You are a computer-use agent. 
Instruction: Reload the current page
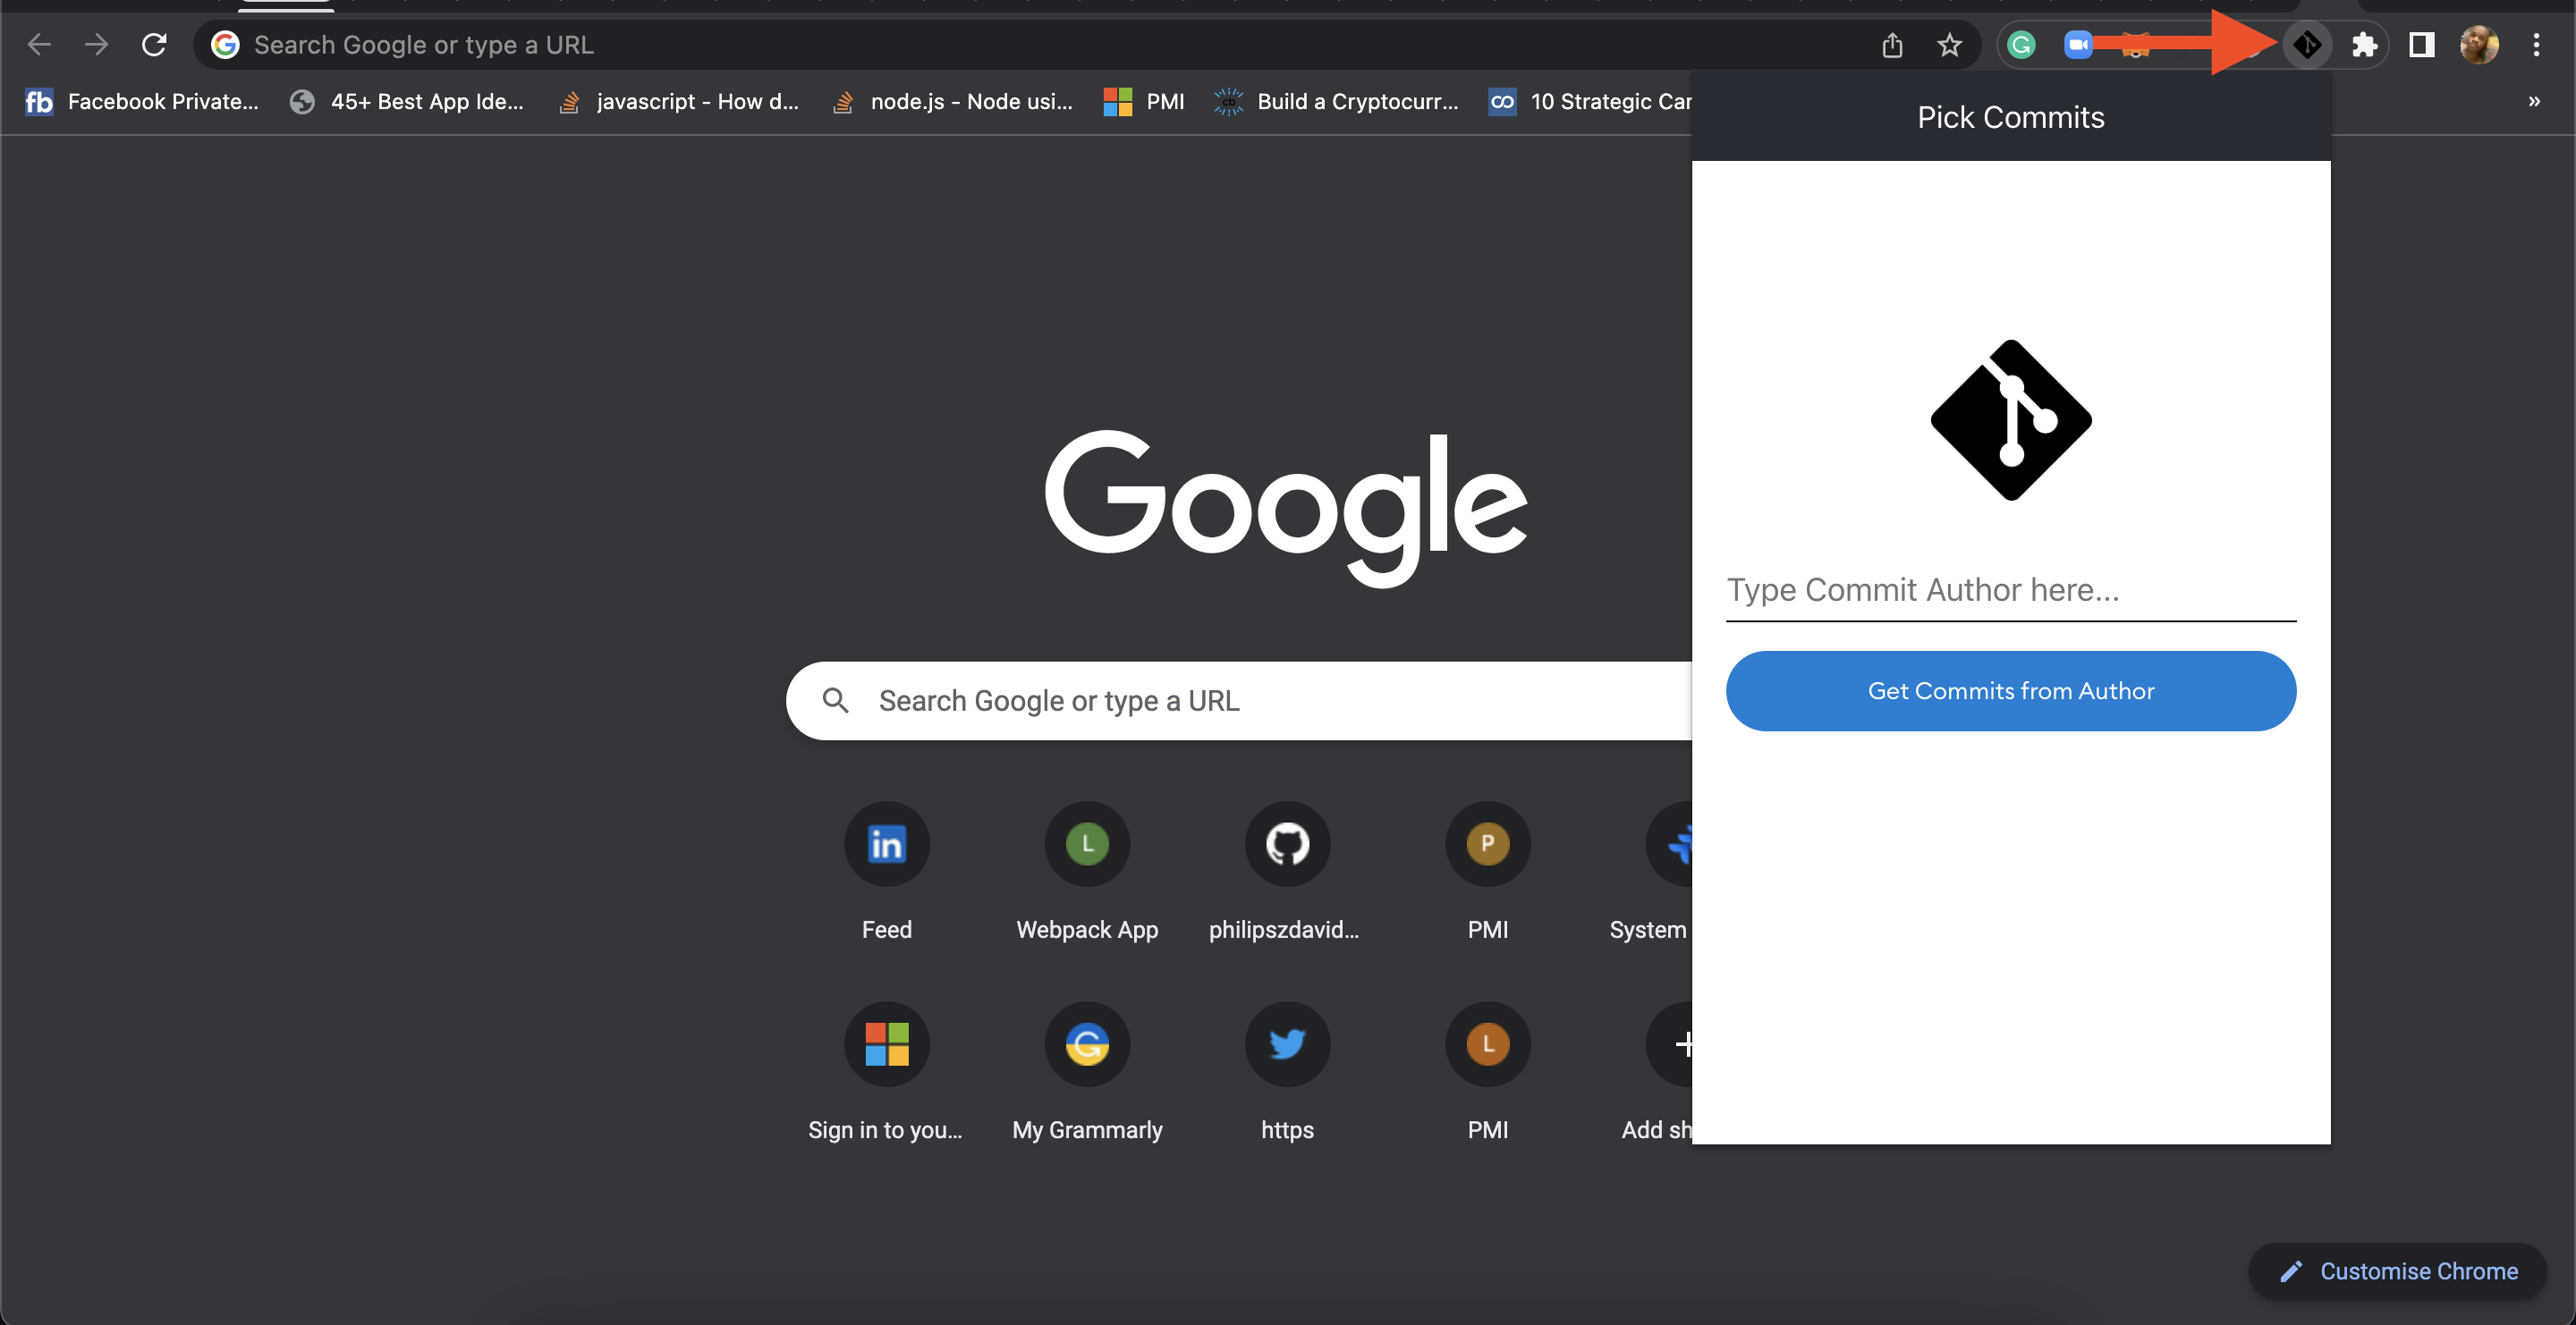click(x=154, y=45)
